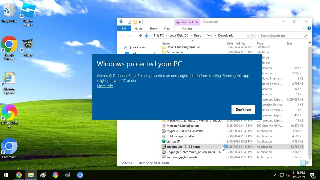
Task: Open the Shiternet Explorer desktop shortcut
Action: click(x=9, y=83)
